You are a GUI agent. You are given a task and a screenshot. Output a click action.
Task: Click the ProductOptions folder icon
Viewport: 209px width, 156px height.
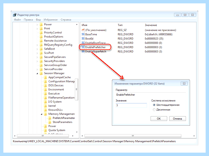click(x=41, y=36)
